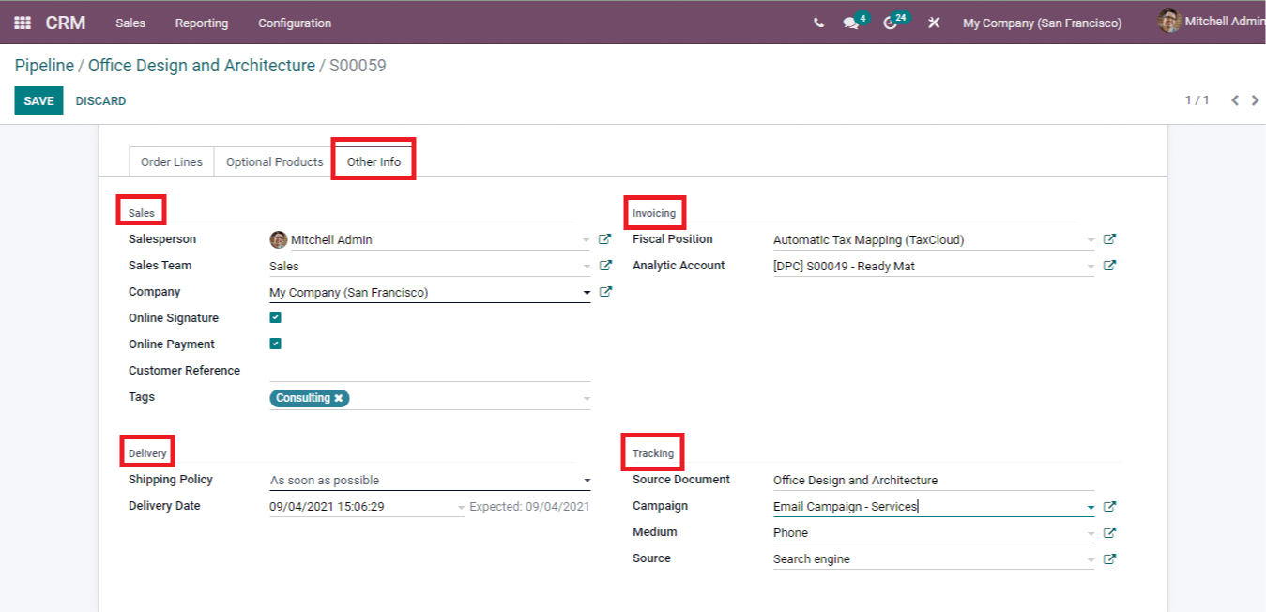Viewport: 1266px width, 612px height.
Task: Go to Office Design and Architecture breadcrumb
Action: point(202,66)
